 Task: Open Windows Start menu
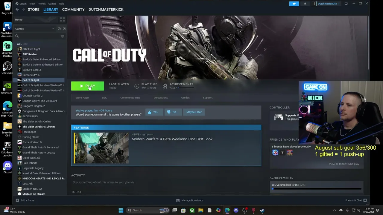(x=121, y=210)
